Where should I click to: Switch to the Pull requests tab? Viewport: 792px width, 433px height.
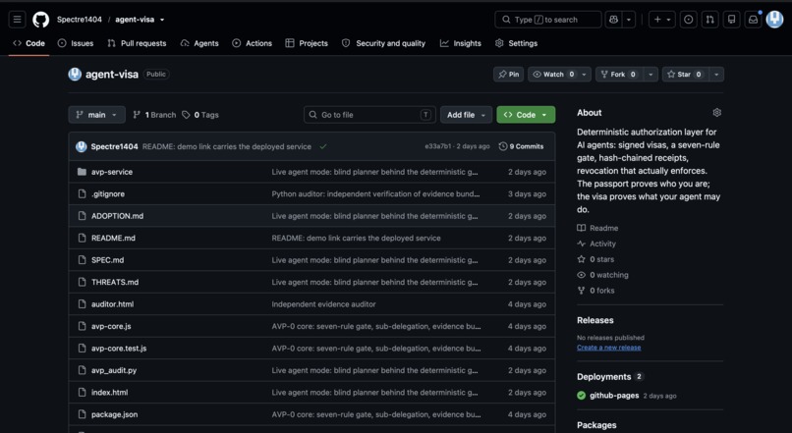coord(137,43)
